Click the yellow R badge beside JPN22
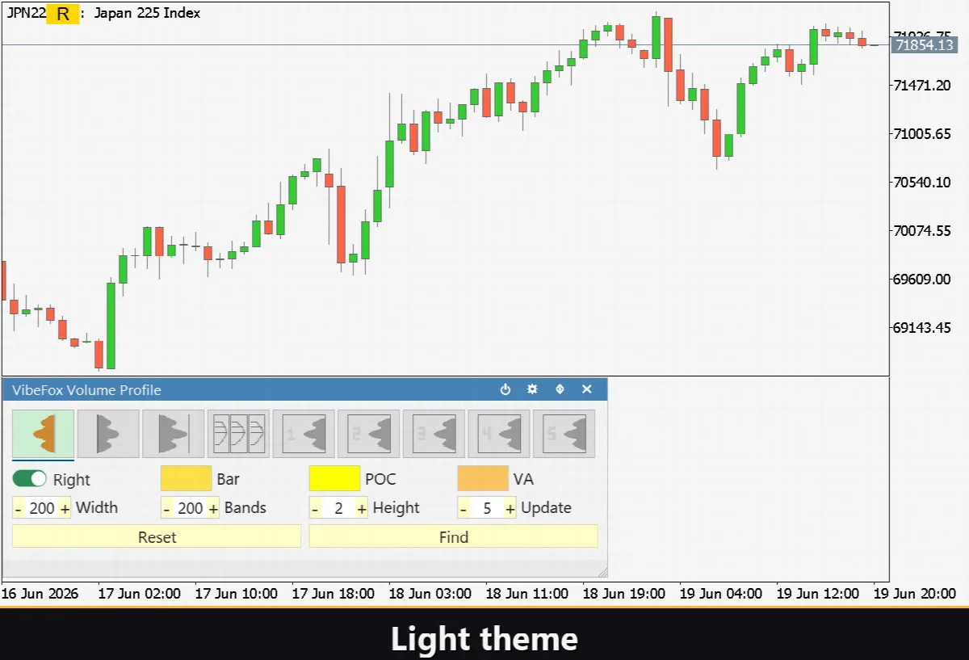The height and width of the screenshot is (660, 969). coord(63,14)
